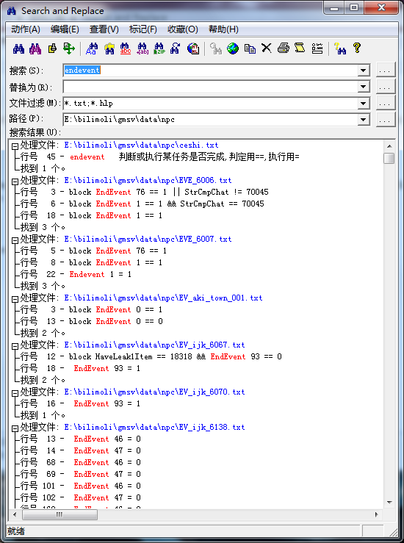Open the yellow scroll script icon

click(300, 48)
